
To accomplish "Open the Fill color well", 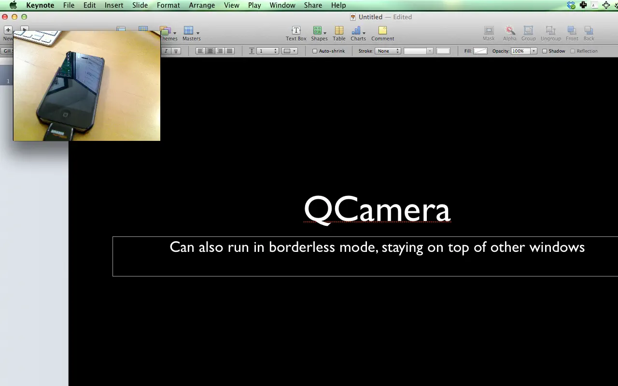I will (480, 51).
